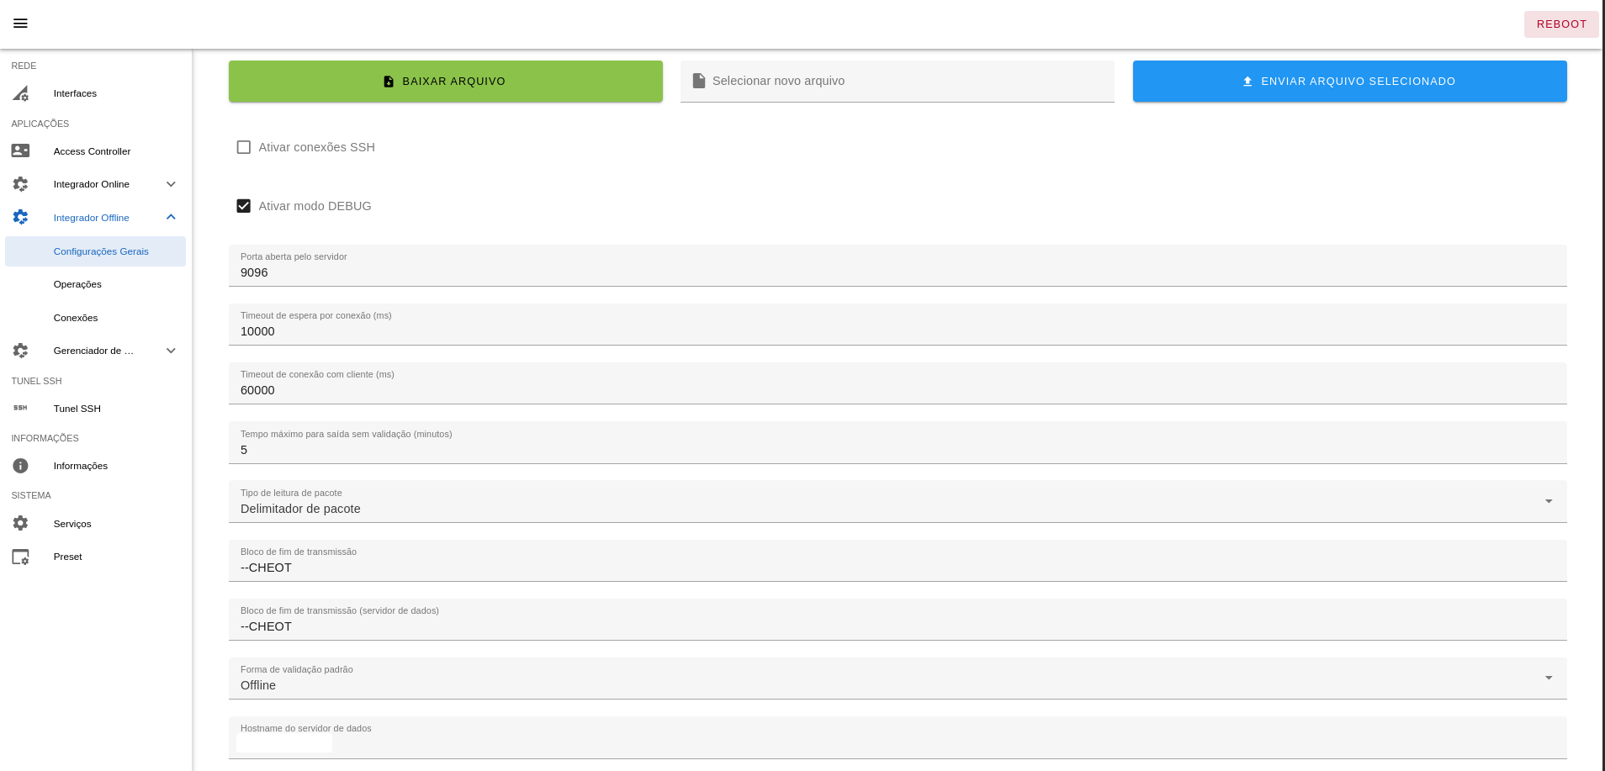The height and width of the screenshot is (771, 1605).
Task: Uncheck the Ativar modo DEBUG checkbox
Action: [x=244, y=206]
